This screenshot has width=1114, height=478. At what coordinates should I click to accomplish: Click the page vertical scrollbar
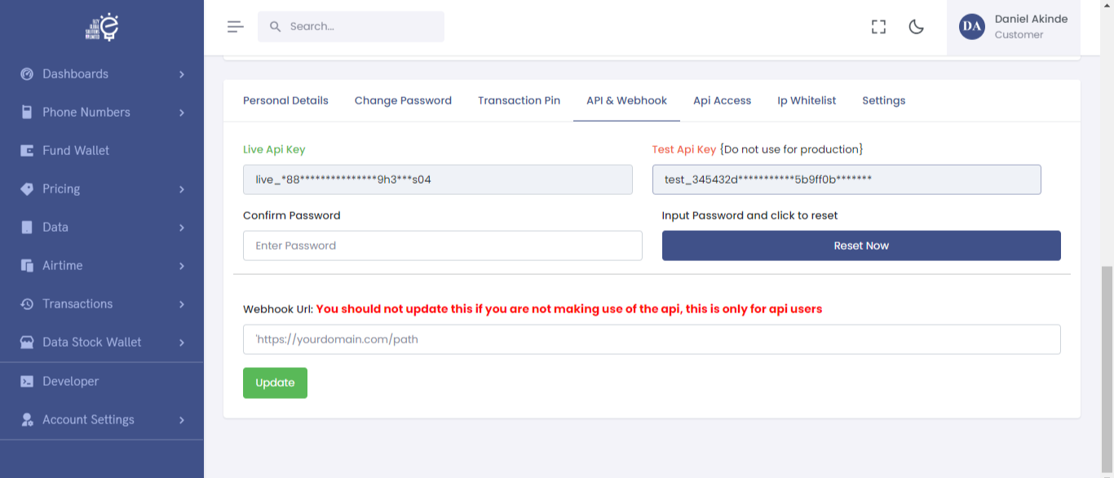(1107, 367)
